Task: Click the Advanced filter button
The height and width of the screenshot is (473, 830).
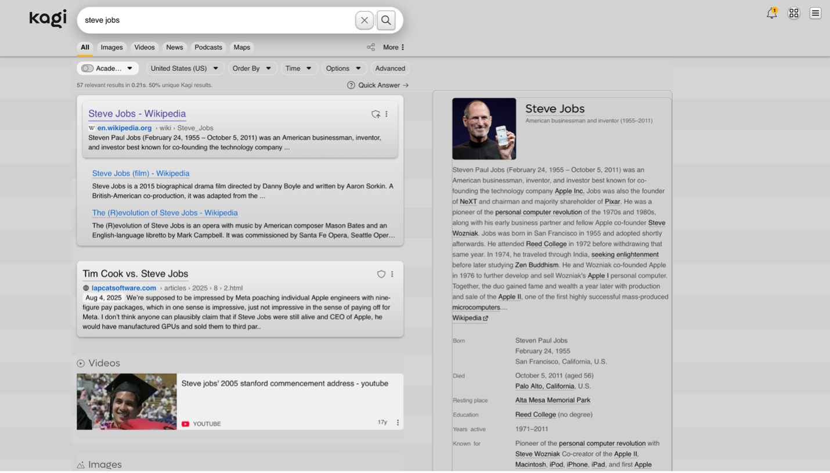Action: (x=390, y=68)
